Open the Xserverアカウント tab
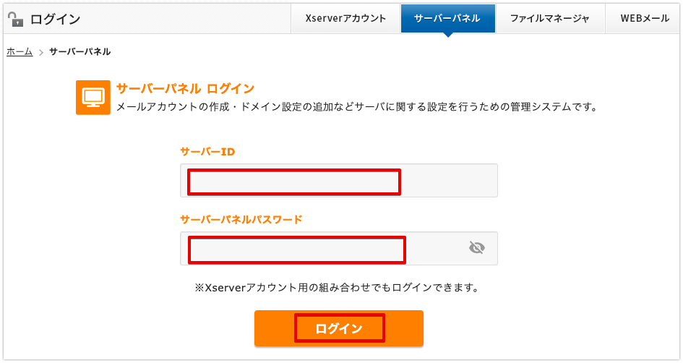The width and height of the screenshot is (683, 363). 345,18
